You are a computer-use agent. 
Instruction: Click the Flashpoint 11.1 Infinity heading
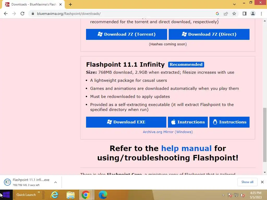click(x=125, y=65)
